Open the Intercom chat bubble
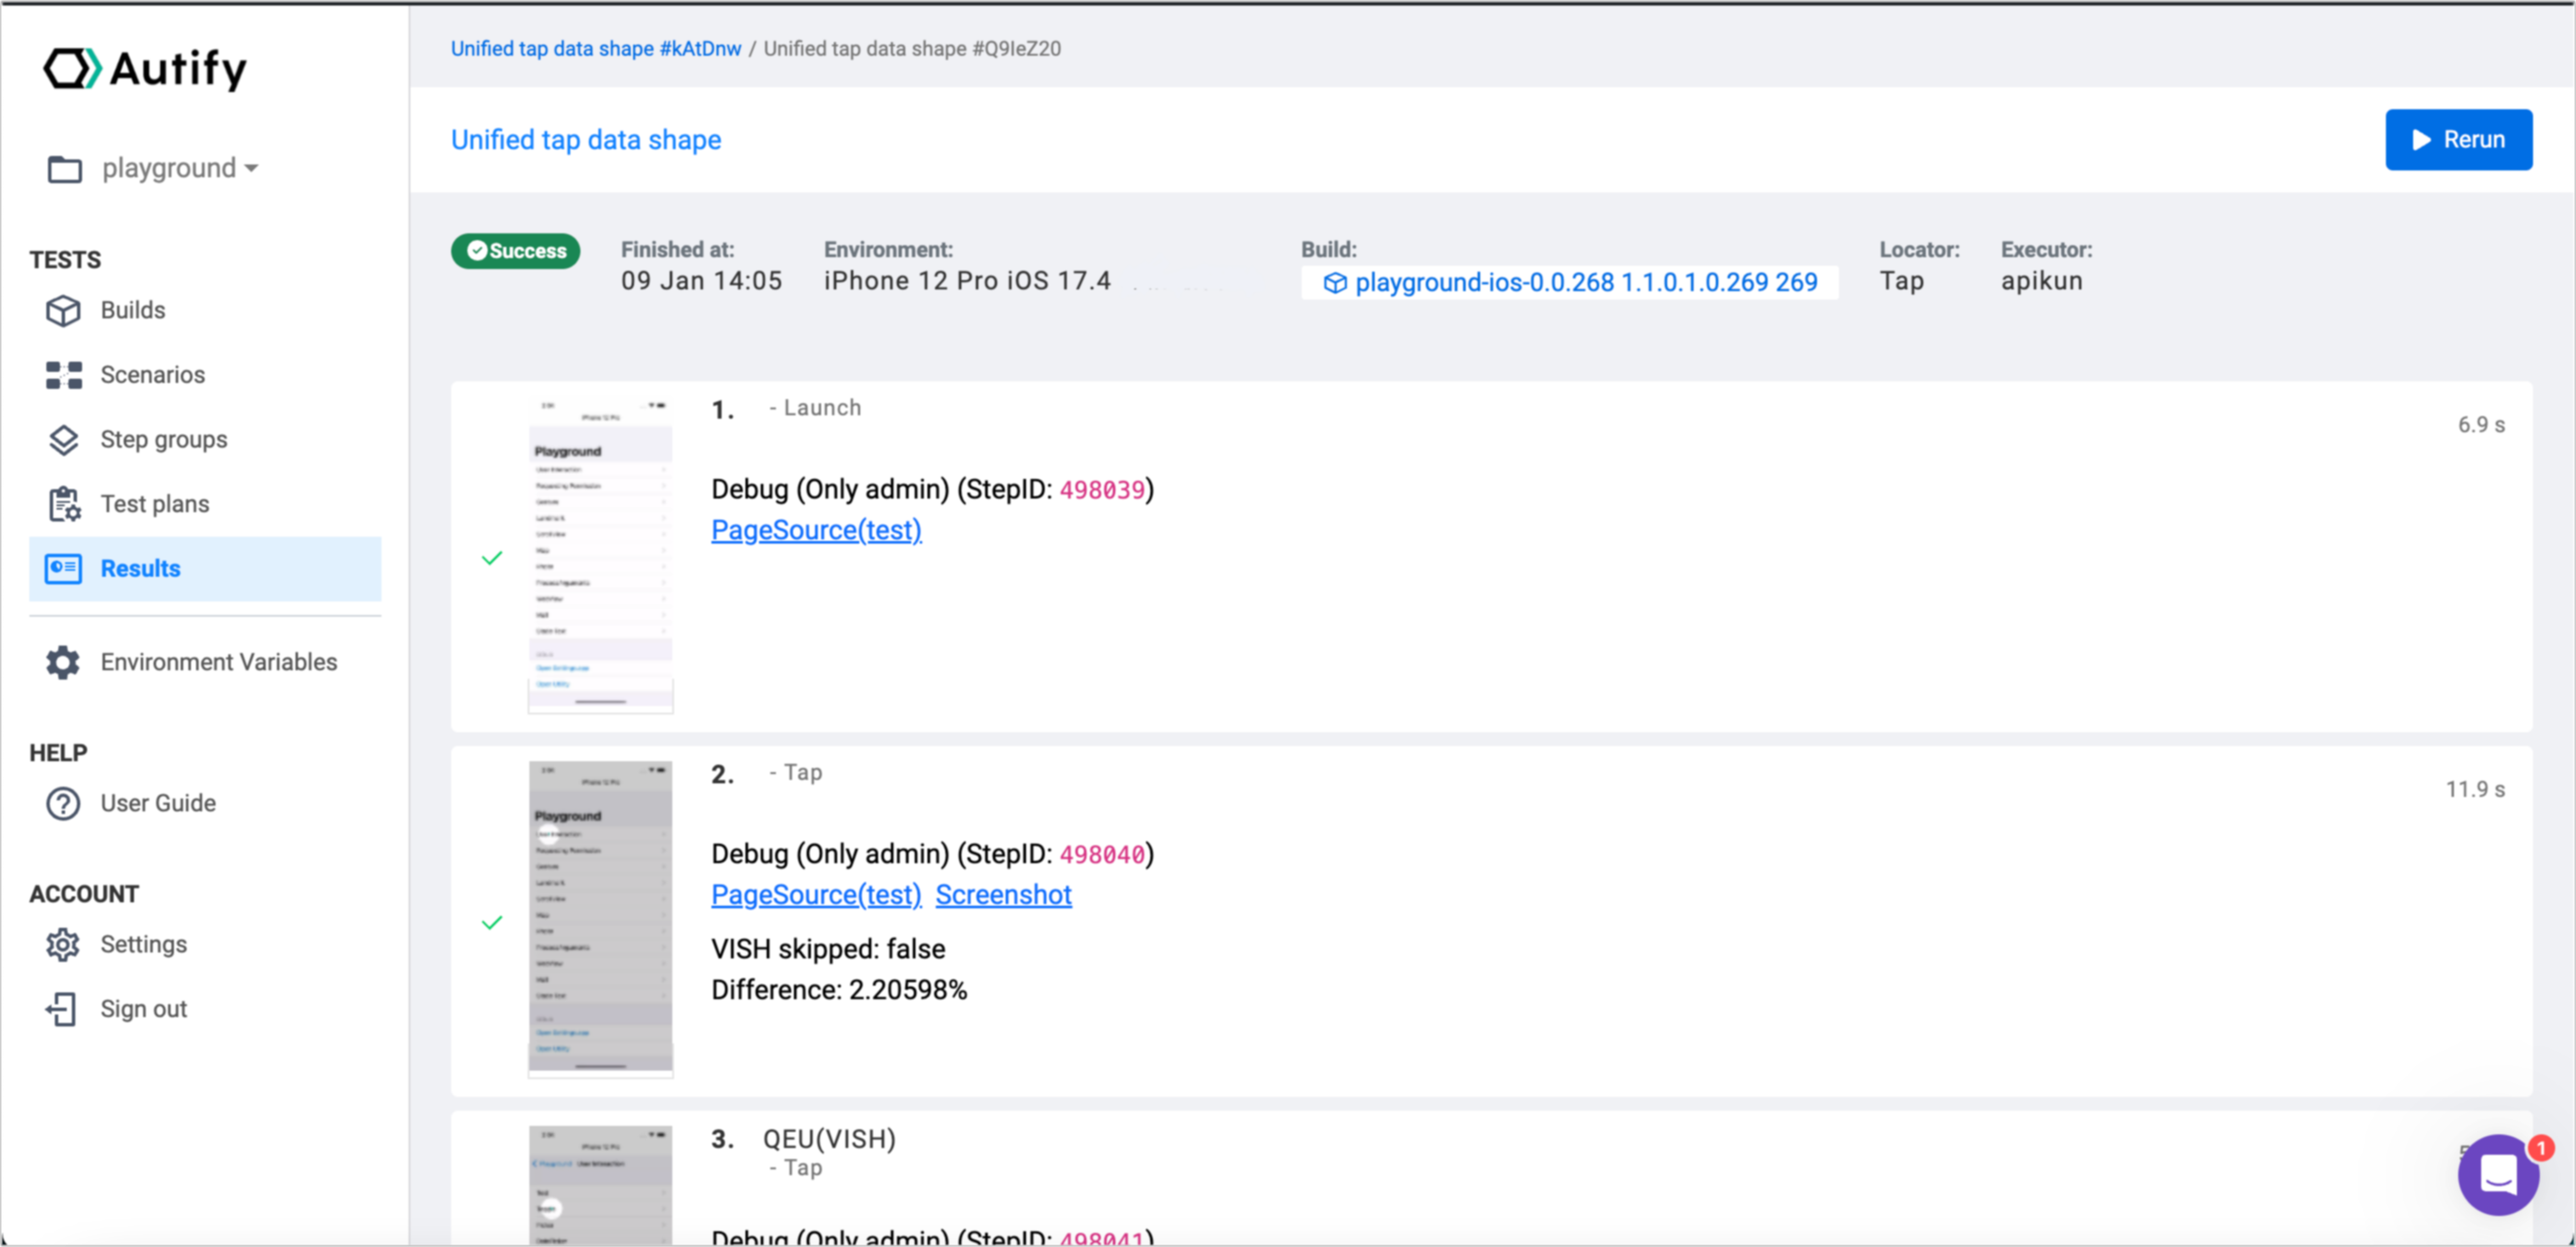 point(2498,1175)
